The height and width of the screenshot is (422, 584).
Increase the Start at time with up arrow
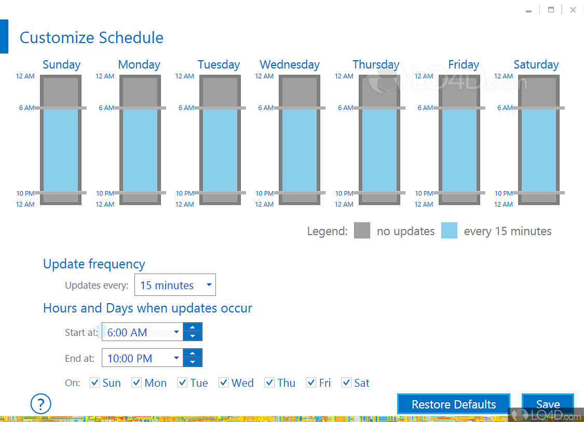193,327
